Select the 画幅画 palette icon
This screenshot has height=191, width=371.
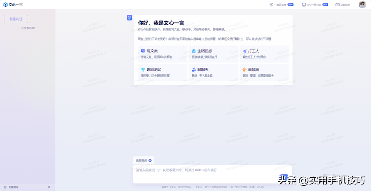pos(245,70)
